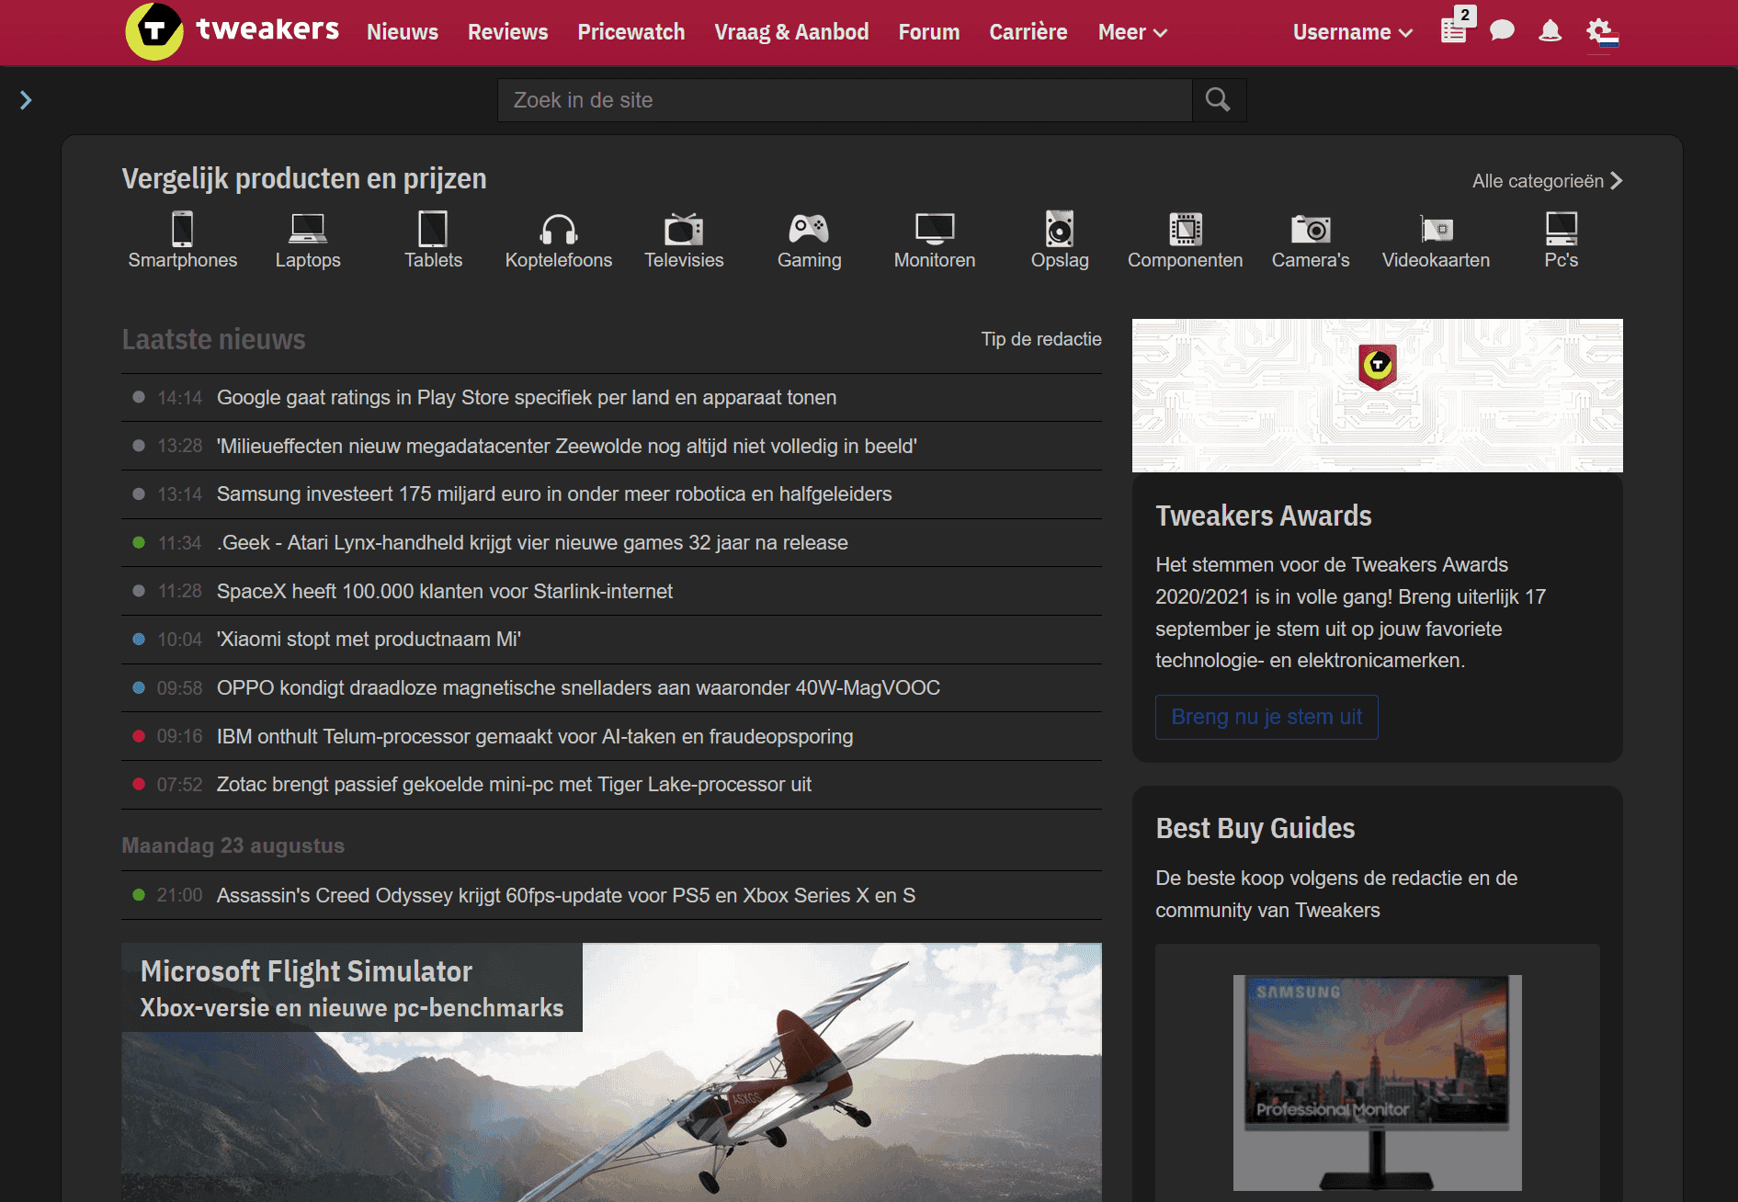
Task: Click the Zoek in de site search field
Action: click(x=845, y=100)
